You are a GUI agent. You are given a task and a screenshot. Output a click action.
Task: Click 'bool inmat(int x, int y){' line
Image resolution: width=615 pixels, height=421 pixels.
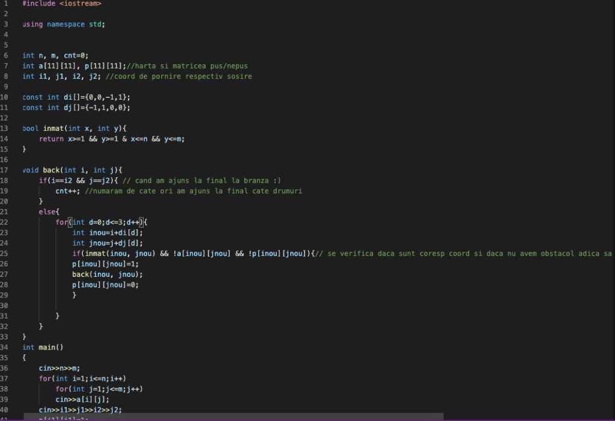pyautogui.click(x=74, y=129)
